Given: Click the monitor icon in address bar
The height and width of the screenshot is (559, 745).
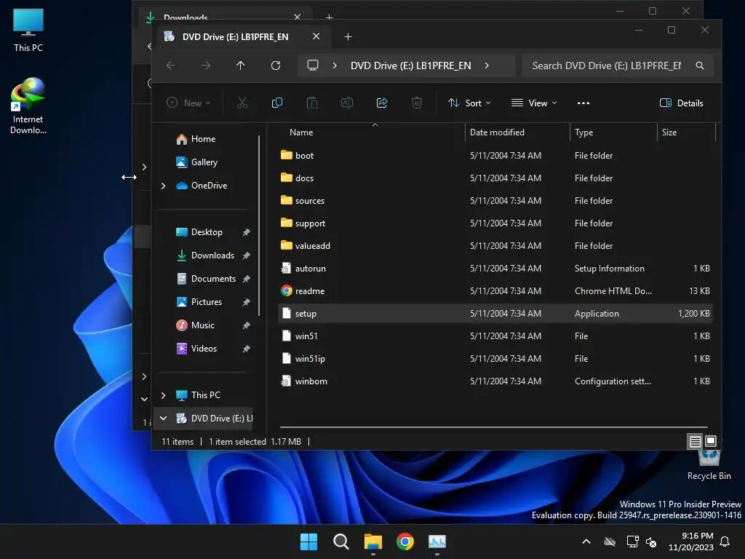Looking at the screenshot, I should coord(313,66).
